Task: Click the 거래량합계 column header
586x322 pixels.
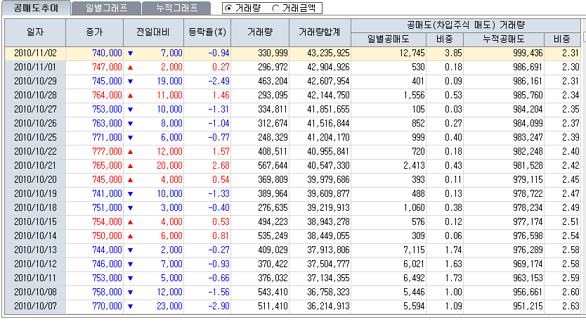Action: [319, 32]
